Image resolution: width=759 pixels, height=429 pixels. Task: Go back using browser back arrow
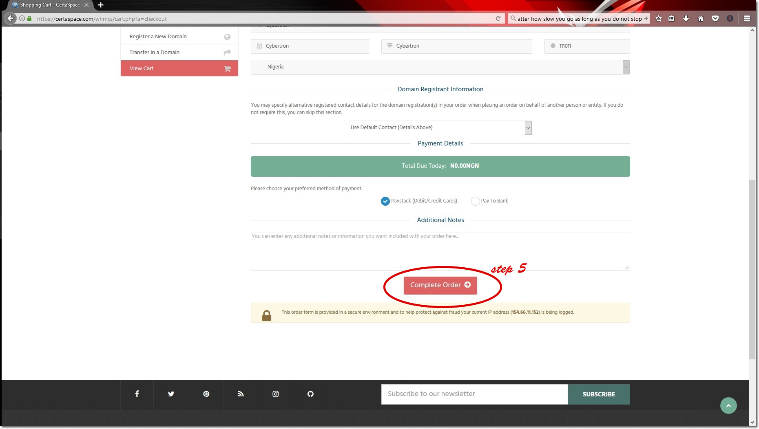[11, 18]
